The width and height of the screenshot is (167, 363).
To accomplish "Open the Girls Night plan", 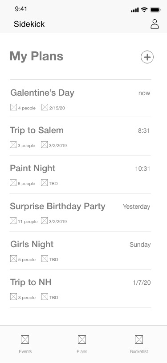I will click(80, 251).
